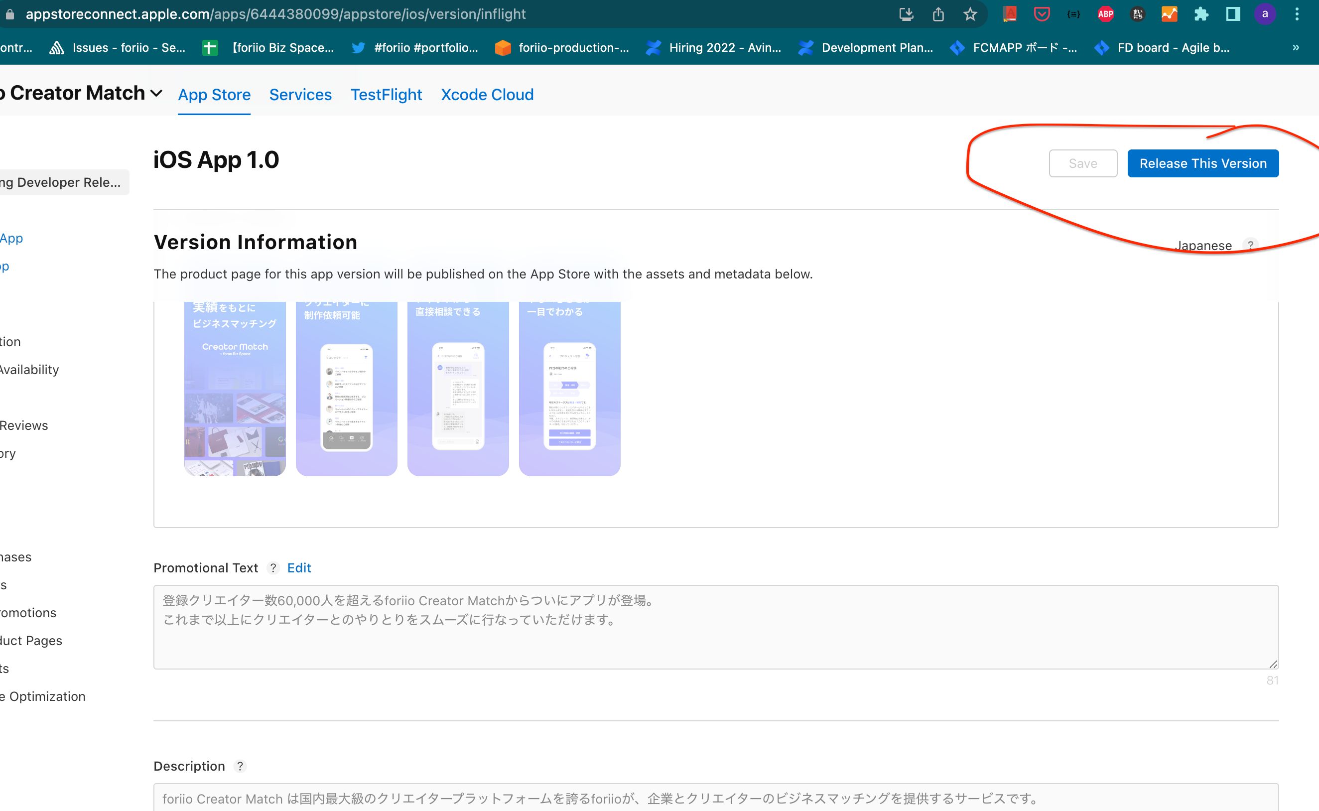This screenshot has height=811, width=1319.
Task: Share the page via the share icon
Action: pos(938,14)
